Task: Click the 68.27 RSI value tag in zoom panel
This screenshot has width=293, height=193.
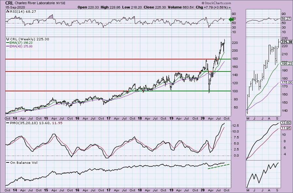Action: (286, 19)
